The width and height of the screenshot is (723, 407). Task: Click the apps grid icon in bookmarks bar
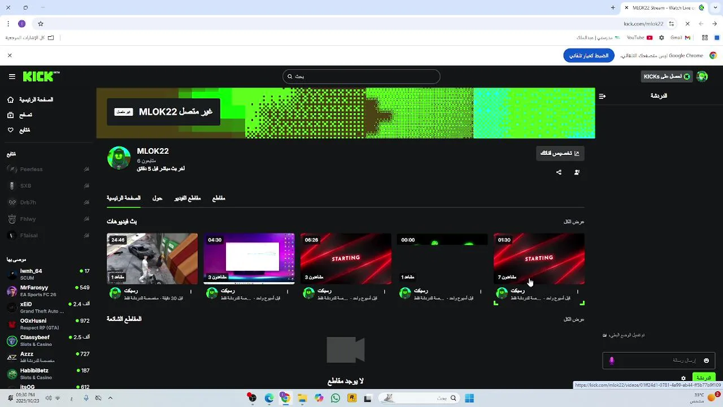(705, 38)
